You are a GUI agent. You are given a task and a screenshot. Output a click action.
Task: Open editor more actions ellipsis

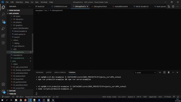(177, 7)
